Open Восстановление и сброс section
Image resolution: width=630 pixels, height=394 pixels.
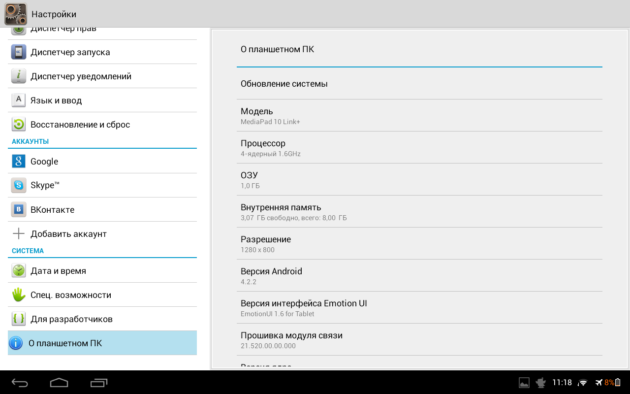tap(102, 124)
